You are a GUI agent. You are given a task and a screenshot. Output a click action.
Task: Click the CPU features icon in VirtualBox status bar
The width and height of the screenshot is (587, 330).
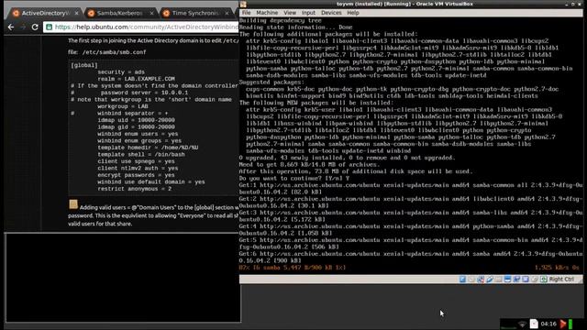(526, 279)
